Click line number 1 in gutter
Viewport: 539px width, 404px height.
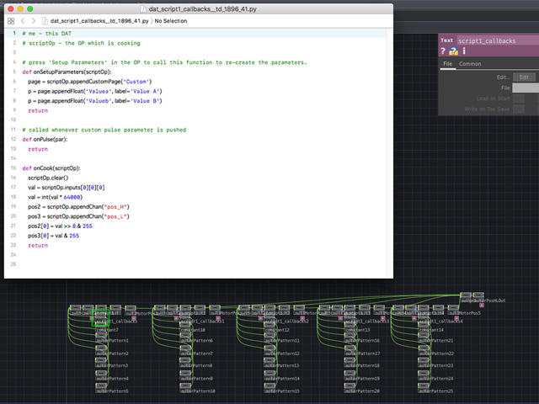pos(14,34)
